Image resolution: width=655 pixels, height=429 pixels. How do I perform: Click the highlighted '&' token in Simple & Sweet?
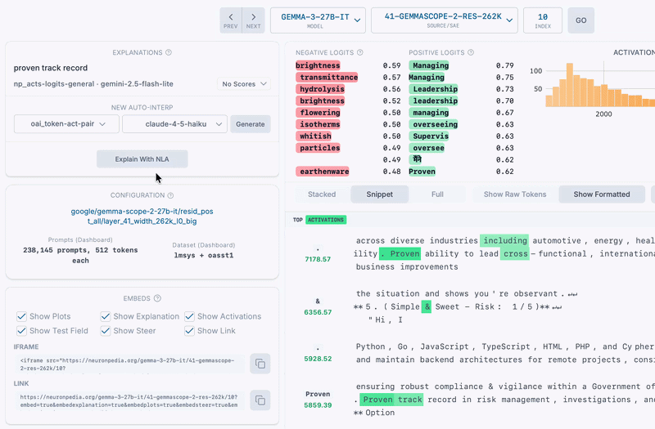pyautogui.click(x=426, y=307)
